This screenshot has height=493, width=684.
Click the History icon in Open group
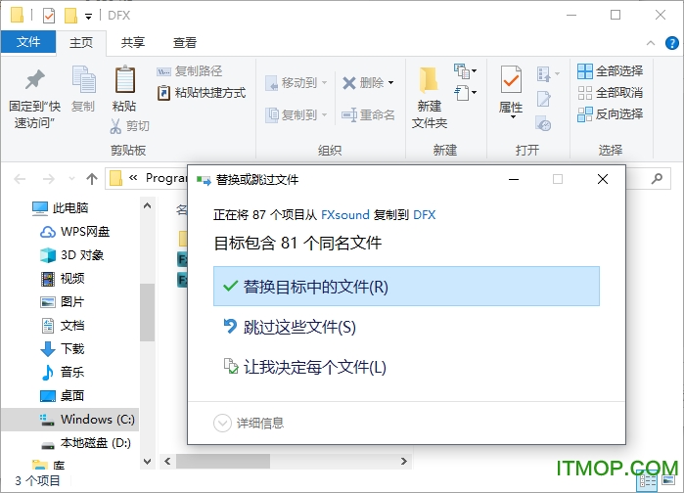(543, 124)
